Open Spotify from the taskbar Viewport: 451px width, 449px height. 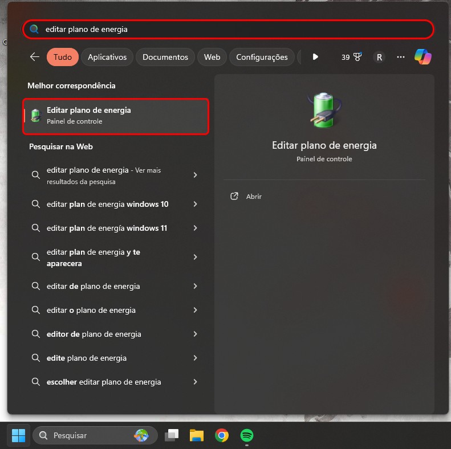click(x=247, y=435)
